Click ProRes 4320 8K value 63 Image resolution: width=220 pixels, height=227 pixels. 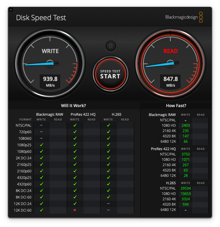pos(186,170)
